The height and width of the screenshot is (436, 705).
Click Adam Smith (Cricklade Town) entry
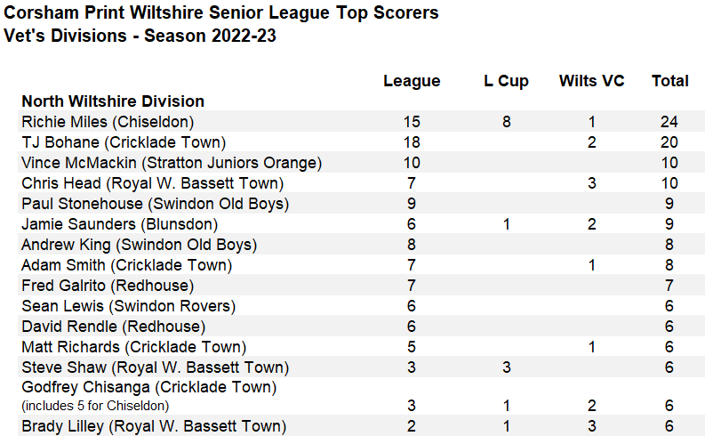pos(127,265)
